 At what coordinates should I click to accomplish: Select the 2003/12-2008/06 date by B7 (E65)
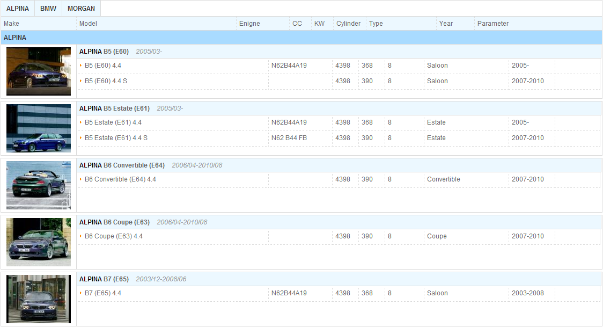click(161, 279)
